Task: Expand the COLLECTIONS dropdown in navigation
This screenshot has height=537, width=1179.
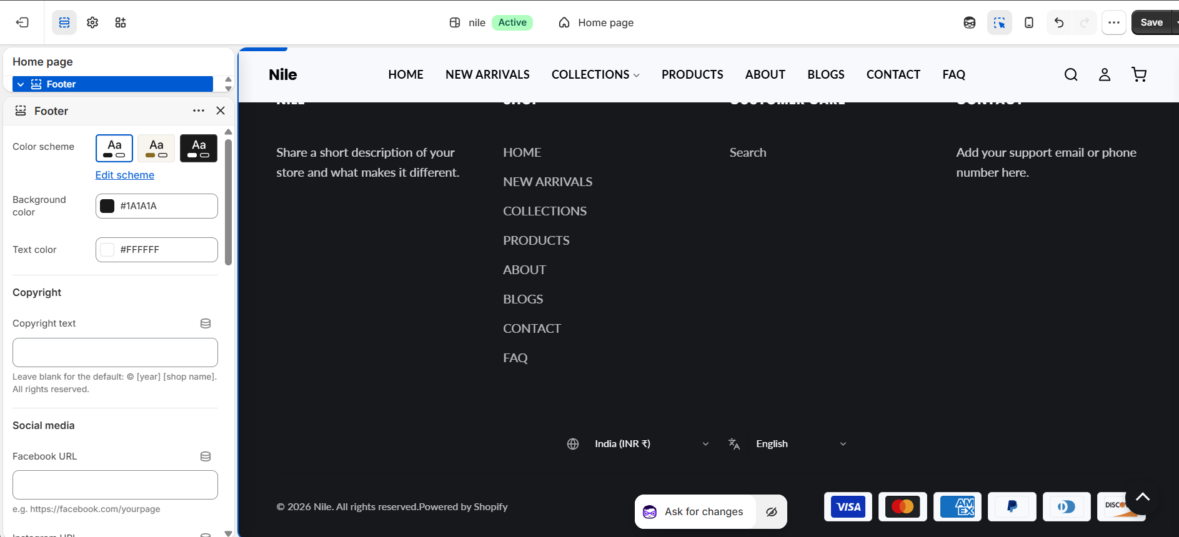Action: [x=595, y=74]
